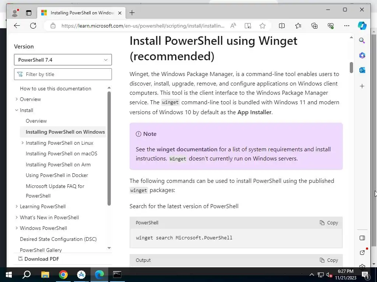Open Microsoft 365 sidebar icon

click(x=362, y=55)
